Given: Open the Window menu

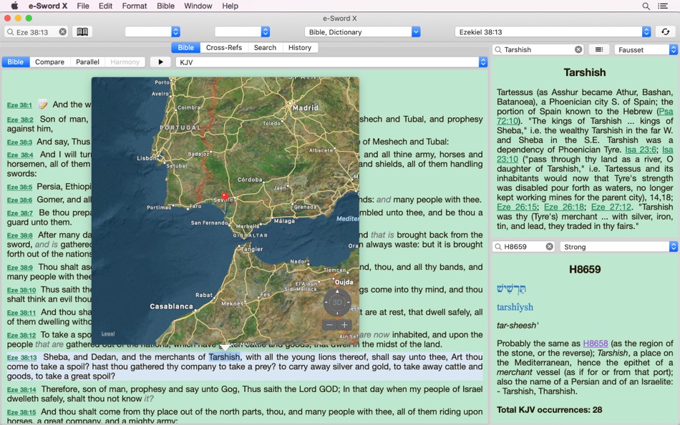Looking at the screenshot, I should coord(198,6).
